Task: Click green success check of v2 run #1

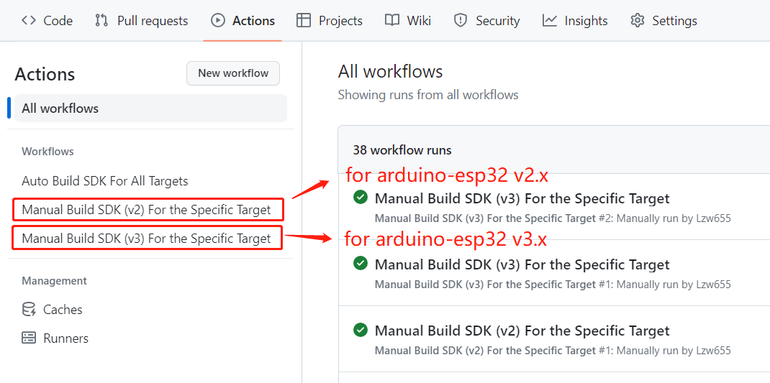Action: point(361,330)
